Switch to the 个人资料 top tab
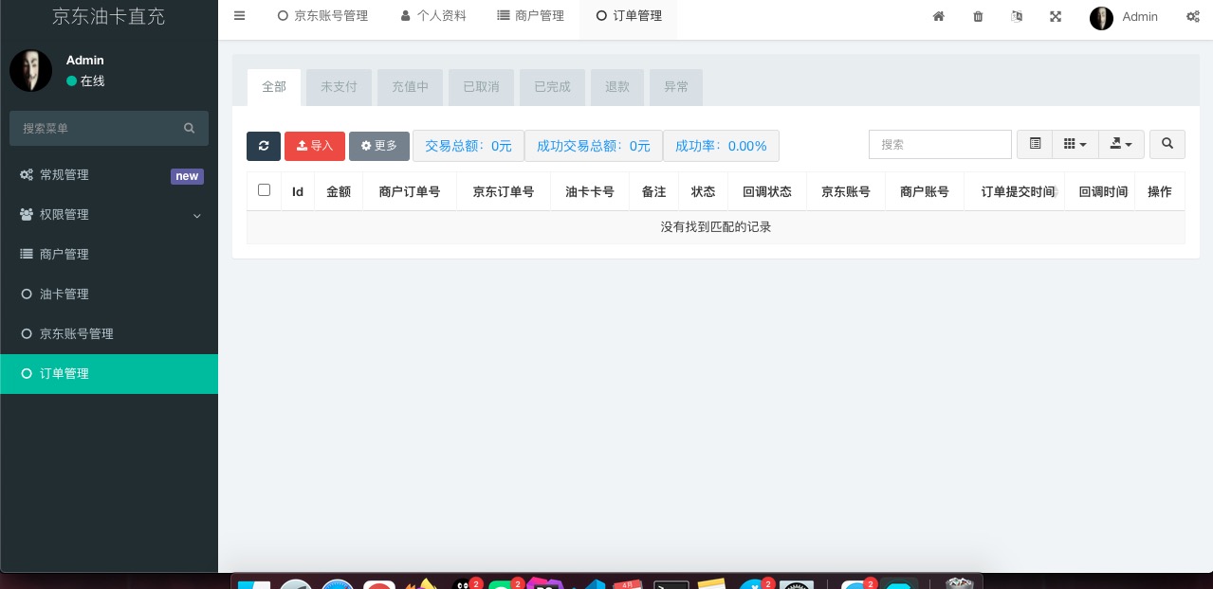Screen dimensions: 1213x589 point(433,16)
